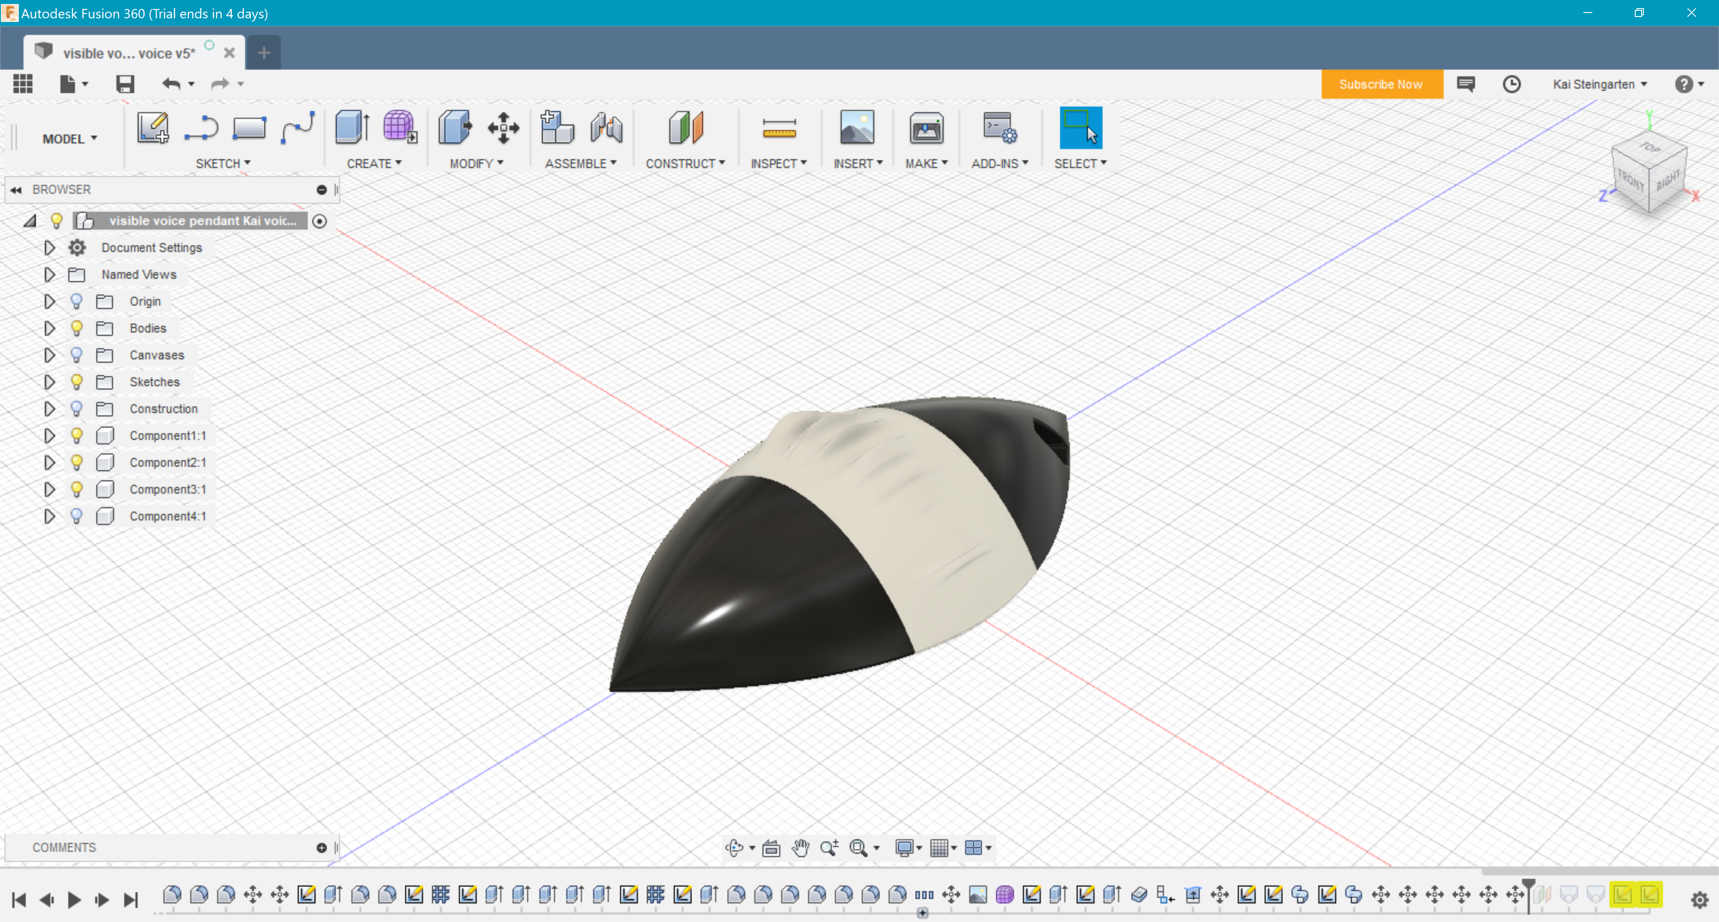Toggle visibility of Origin folder
1719x922 pixels.
[x=76, y=302]
